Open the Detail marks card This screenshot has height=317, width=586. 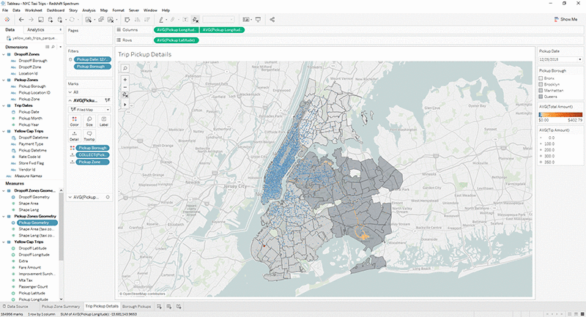[x=75, y=135]
